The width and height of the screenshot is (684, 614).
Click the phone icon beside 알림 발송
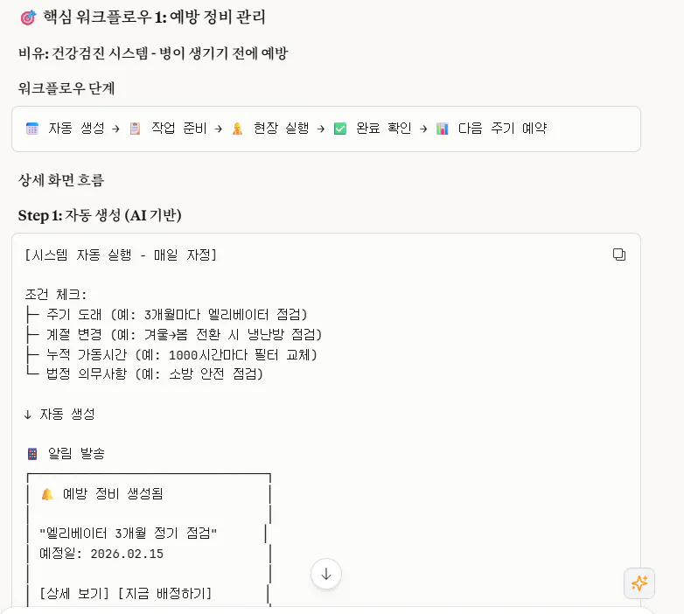32,454
